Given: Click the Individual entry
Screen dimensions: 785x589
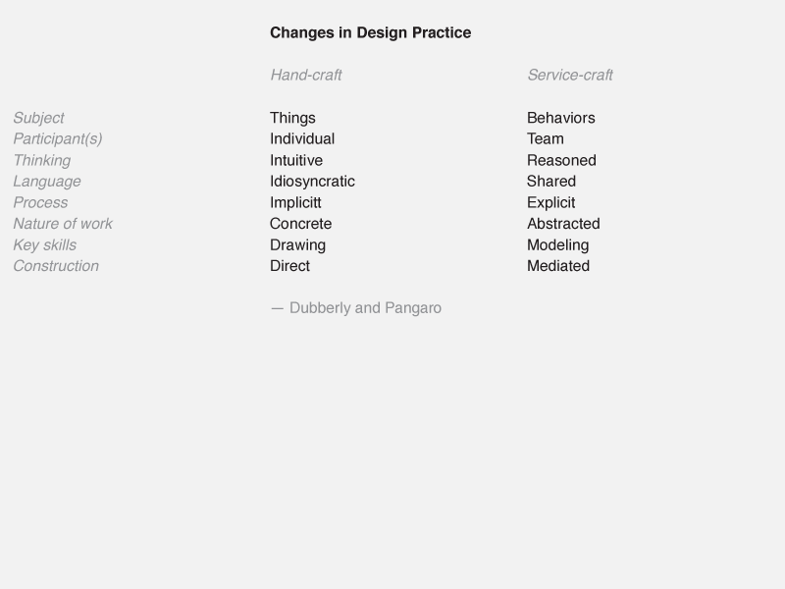Looking at the screenshot, I should pyautogui.click(x=302, y=138).
